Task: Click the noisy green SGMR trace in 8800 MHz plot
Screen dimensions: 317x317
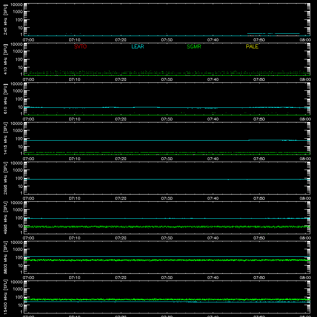Action: pyautogui.click(x=167, y=260)
